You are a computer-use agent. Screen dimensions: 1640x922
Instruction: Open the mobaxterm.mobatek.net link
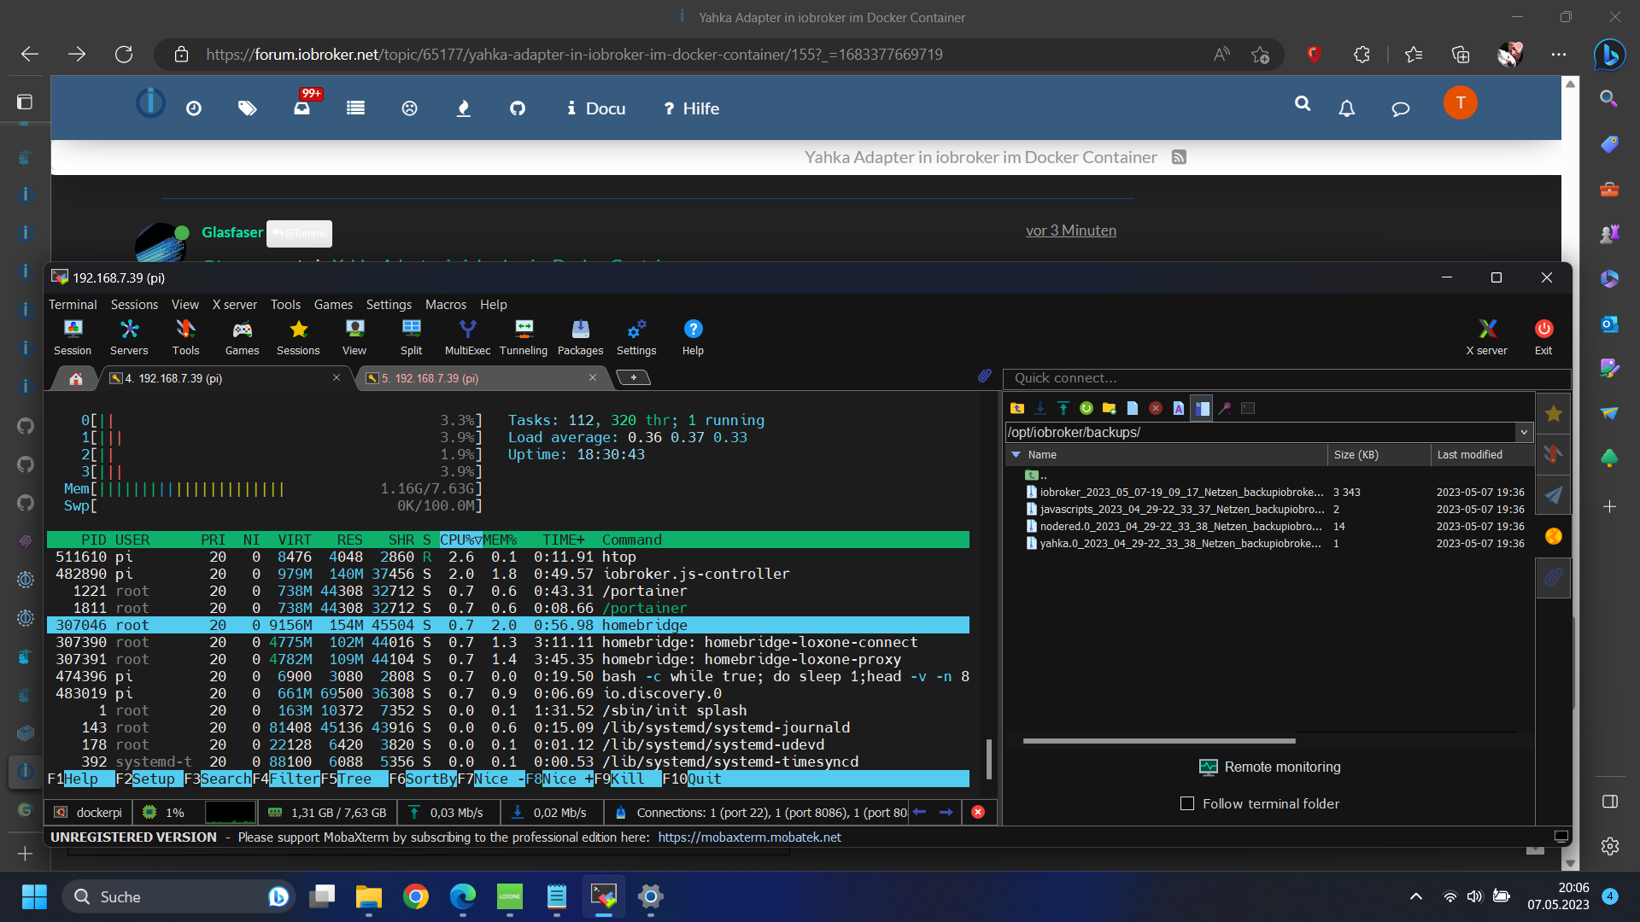[x=748, y=837]
